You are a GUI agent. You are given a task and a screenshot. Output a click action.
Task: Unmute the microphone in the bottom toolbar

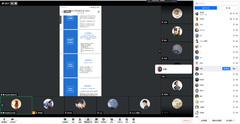4,120
